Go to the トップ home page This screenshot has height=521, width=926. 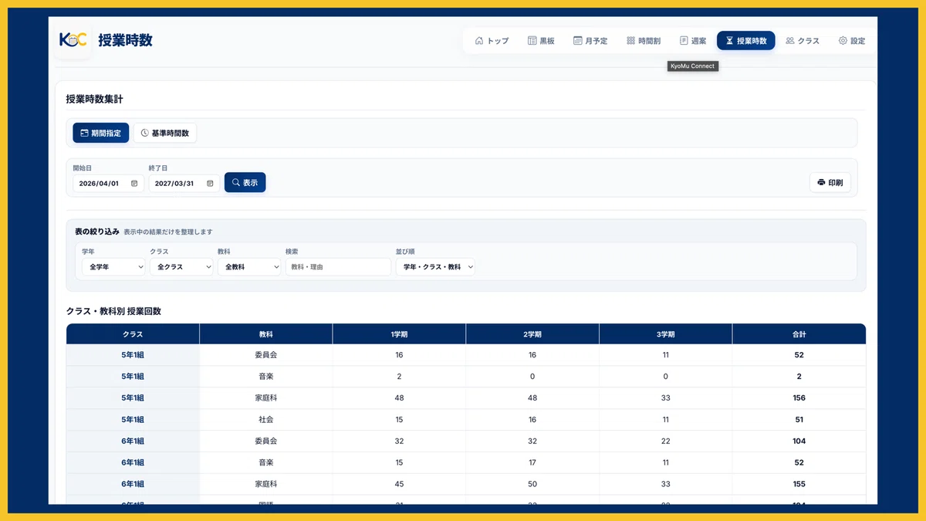tap(492, 41)
